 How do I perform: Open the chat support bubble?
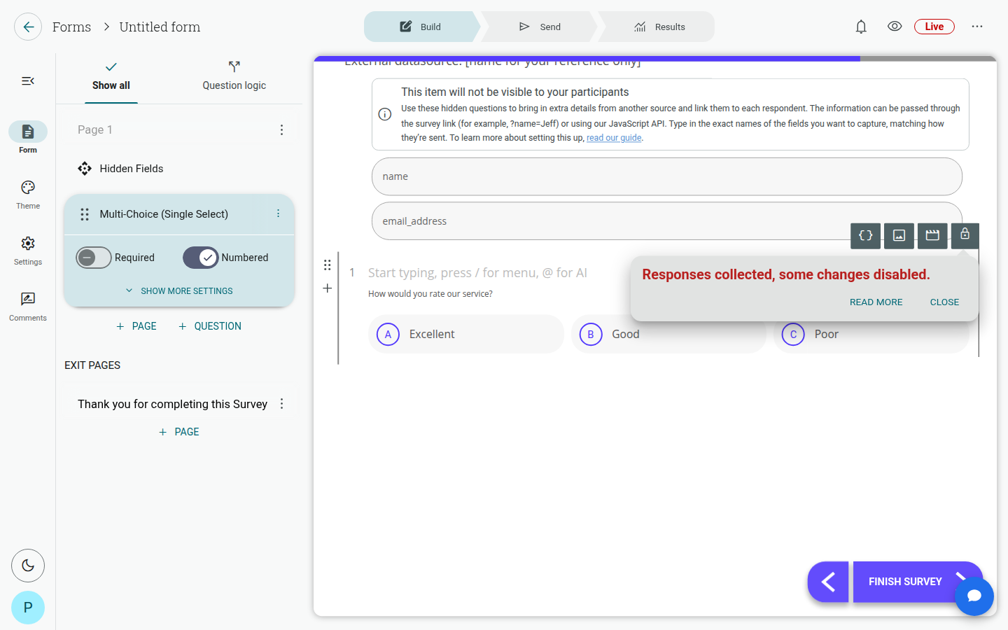tap(974, 596)
